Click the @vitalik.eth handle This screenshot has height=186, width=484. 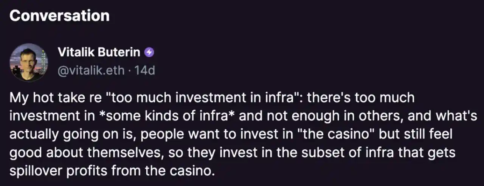[x=91, y=70]
